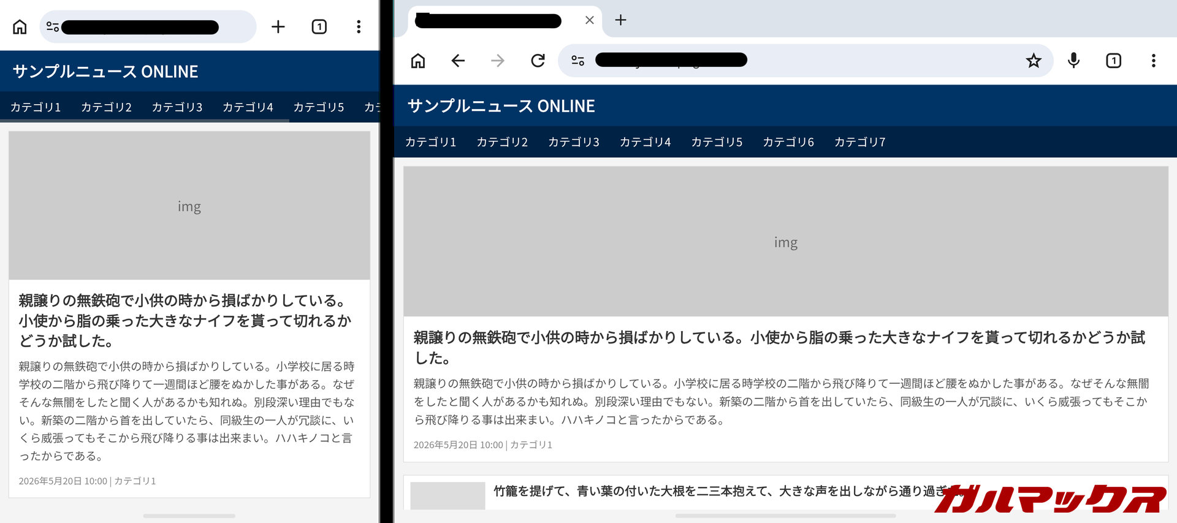Go forward in right browser
The height and width of the screenshot is (523, 1177).
coord(498,61)
